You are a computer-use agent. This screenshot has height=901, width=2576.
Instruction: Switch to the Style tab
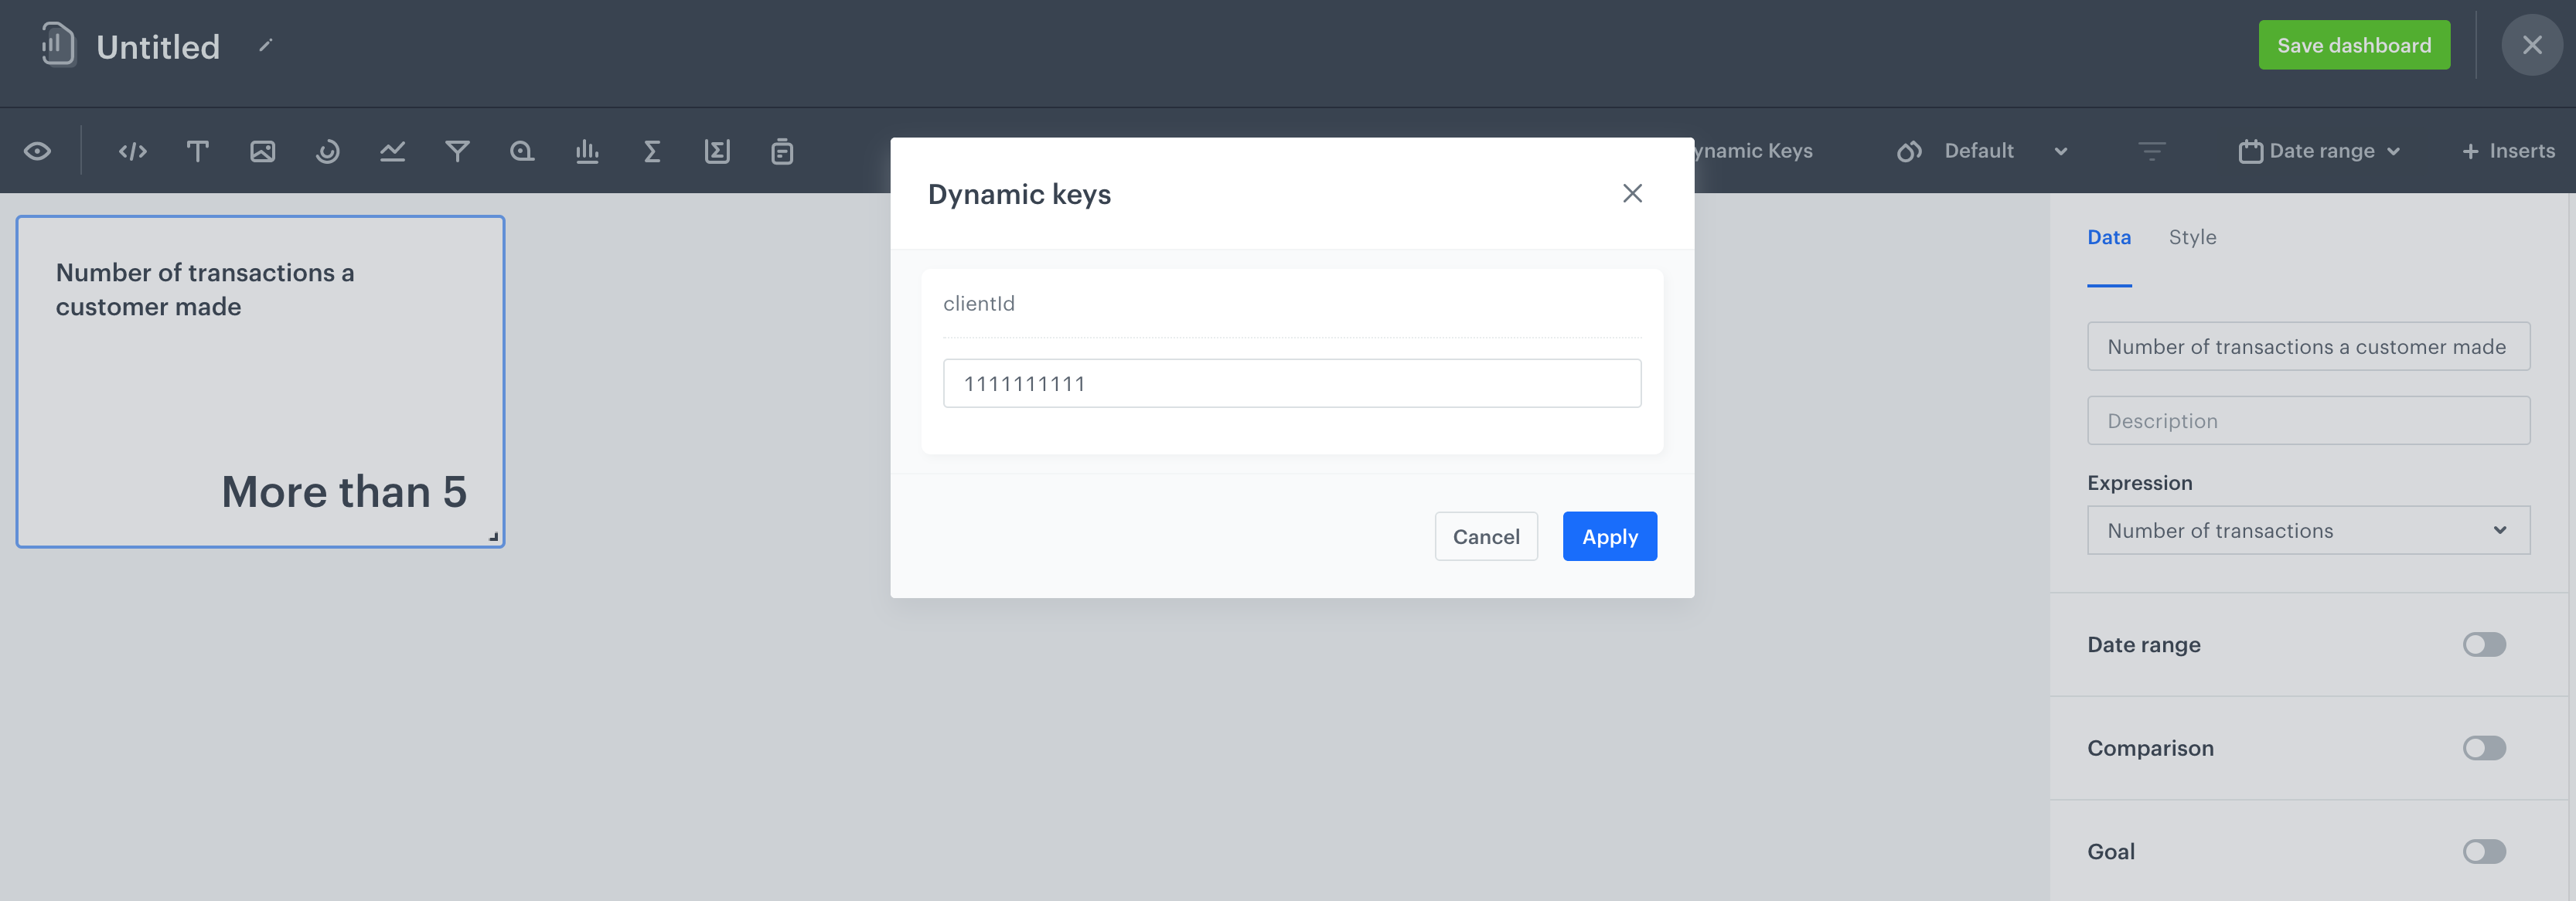click(x=2192, y=237)
